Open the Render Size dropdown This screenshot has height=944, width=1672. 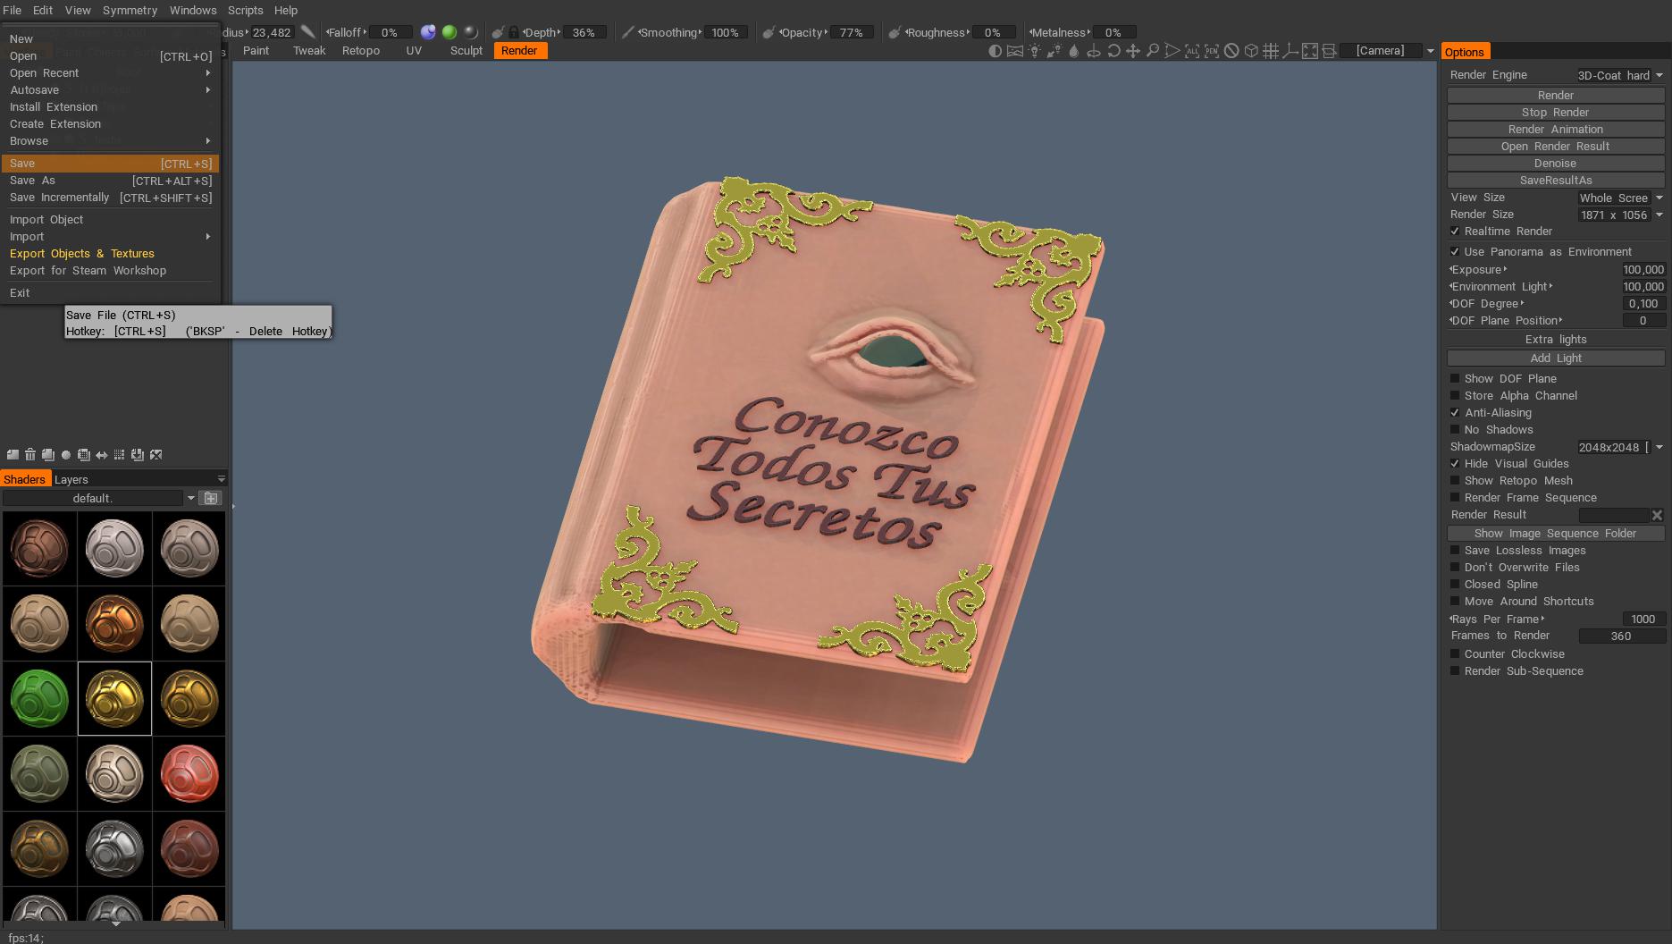coord(1620,215)
